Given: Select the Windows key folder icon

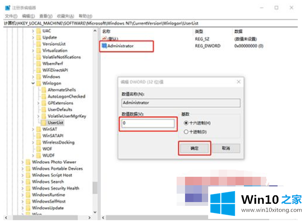Looking at the screenshot, I should pyautogui.click(x=39, y=77).
